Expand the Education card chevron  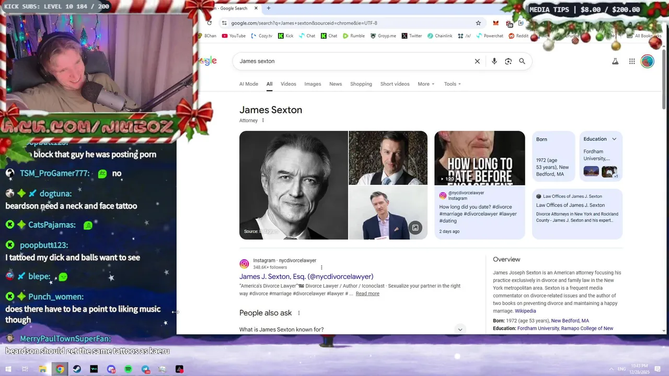[614, 139]
